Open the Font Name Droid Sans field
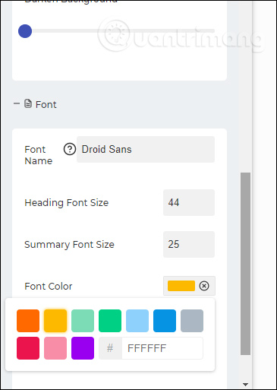The image size is (277, 390). click(x=146, y=149)
